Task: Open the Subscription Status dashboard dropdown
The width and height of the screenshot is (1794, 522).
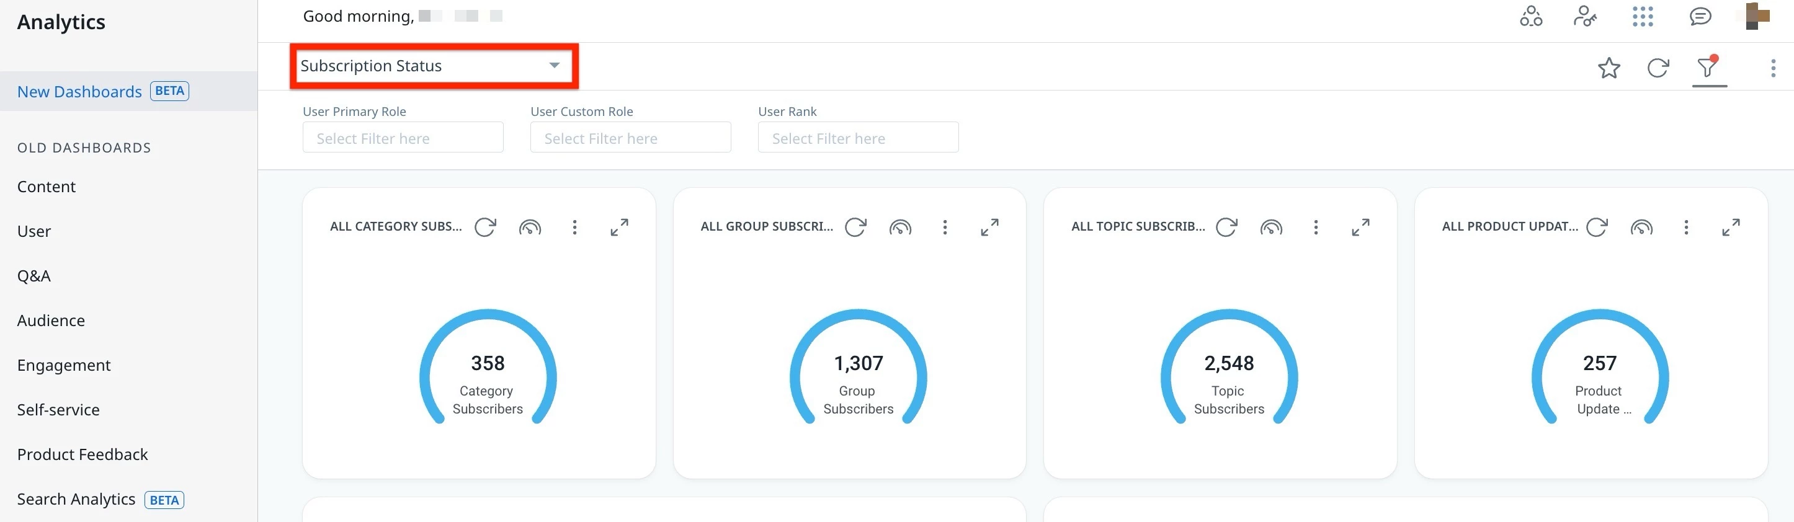Action: click(433, 66)
